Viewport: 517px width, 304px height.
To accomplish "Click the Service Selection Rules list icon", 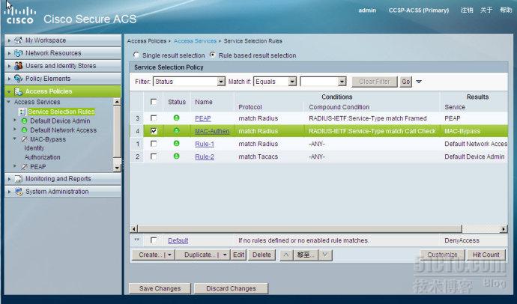I will tap(22, 112).
